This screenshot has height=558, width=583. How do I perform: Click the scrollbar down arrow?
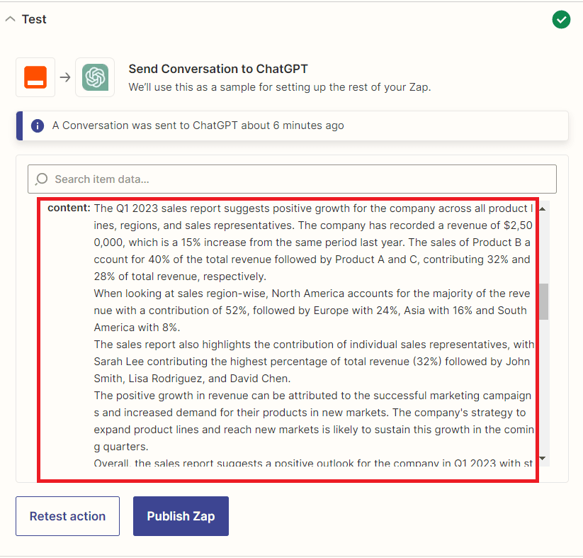[542, 459]
